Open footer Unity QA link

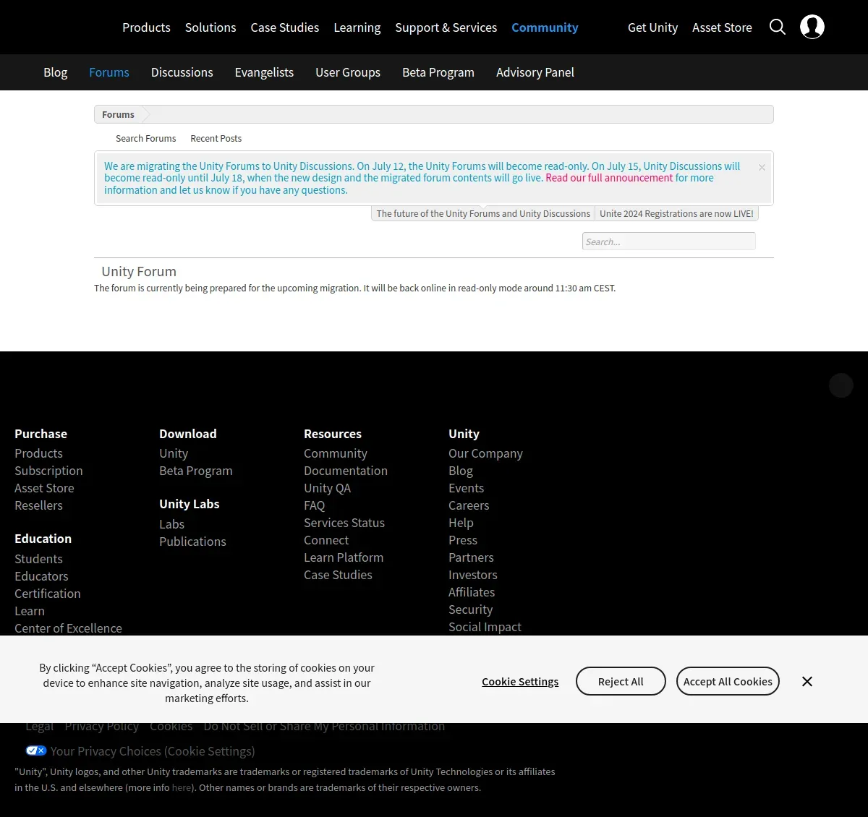pyautogui.click(x=327, y=488)
